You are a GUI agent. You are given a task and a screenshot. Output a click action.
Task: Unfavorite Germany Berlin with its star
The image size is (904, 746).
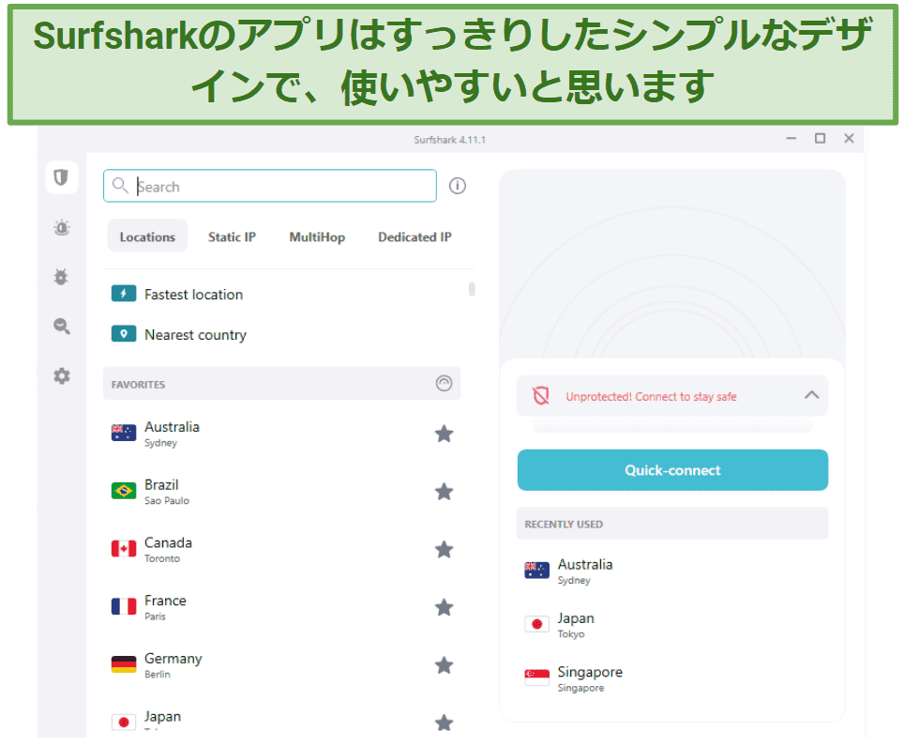(444, 665)
